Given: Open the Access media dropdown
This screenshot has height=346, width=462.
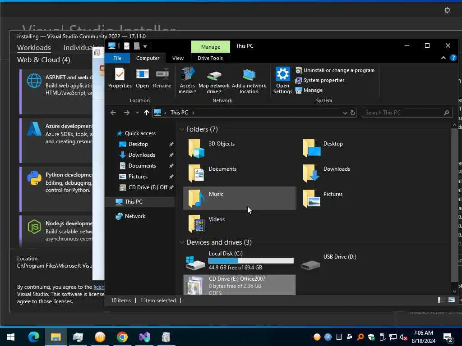Looking at the screenshot, I should [x=187, y=81].
